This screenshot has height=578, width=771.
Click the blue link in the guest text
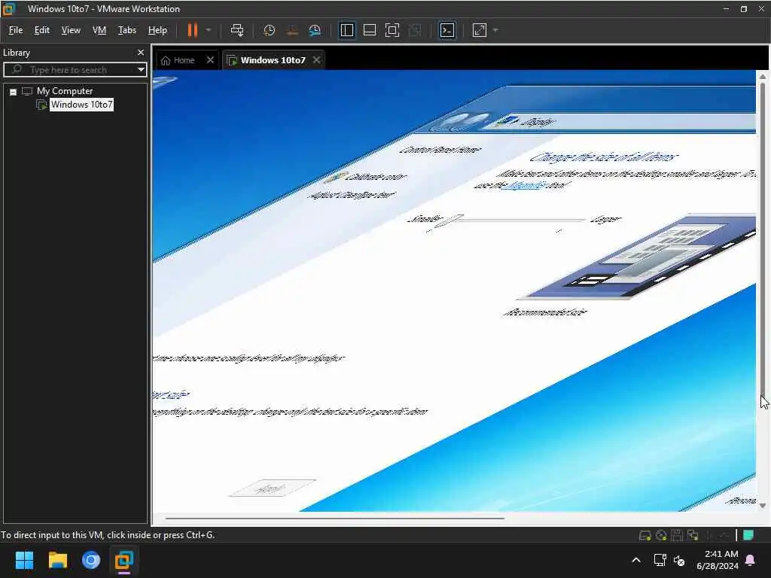[525, 185]
